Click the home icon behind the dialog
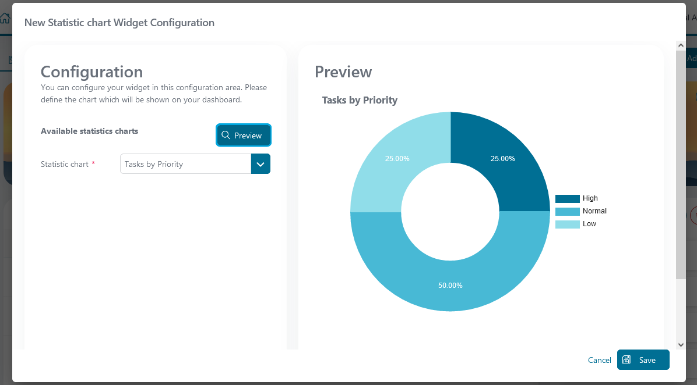The image size is (697, 385). pyautogui.click(x=5, y=18)
